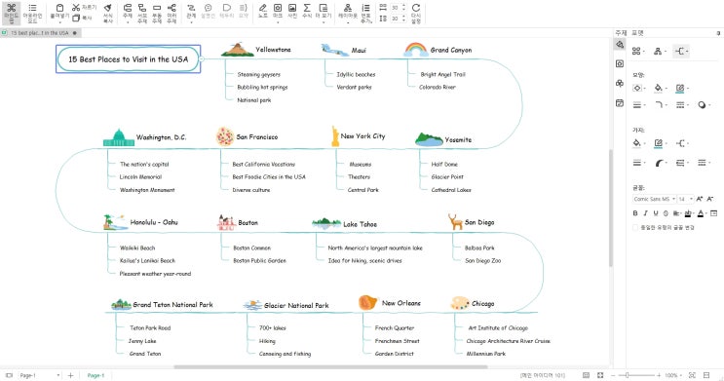Select the Topic panel header tab
This screenshot has height=381, width=724.
[621, 33]
